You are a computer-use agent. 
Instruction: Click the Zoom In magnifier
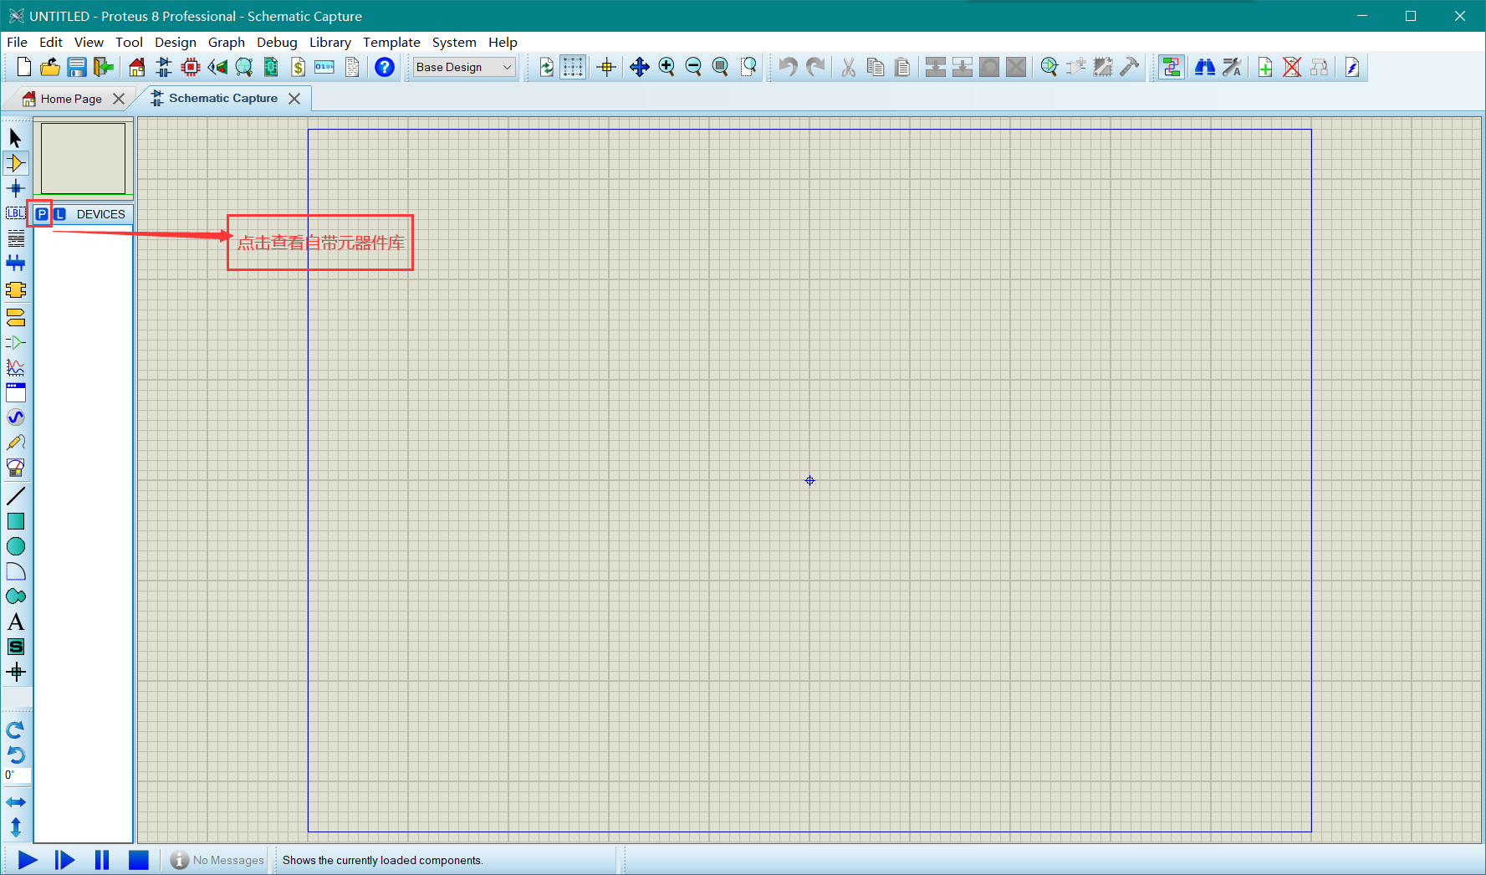pyautogui.click(x=666, y=67)
